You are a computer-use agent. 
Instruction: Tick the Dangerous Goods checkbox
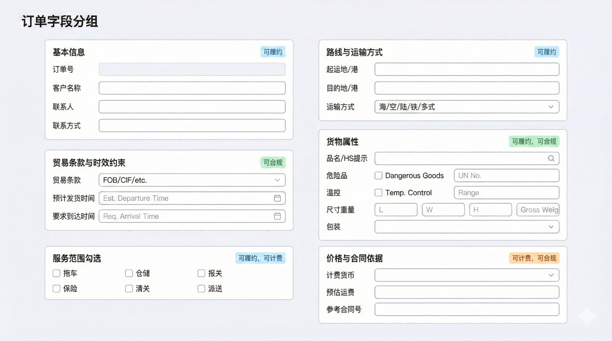click(378, 176)
